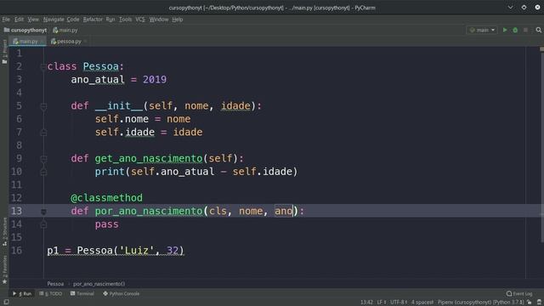Open the Refactor menu
The image size is (544, 306).
(x=93, y=20)
